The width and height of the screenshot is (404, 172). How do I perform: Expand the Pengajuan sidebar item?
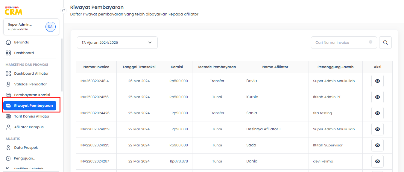click(x=30, y=158)
